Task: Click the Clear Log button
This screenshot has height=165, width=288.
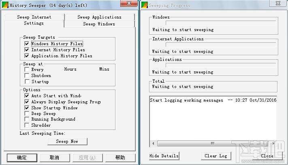Action: click(x=216, y=156)
